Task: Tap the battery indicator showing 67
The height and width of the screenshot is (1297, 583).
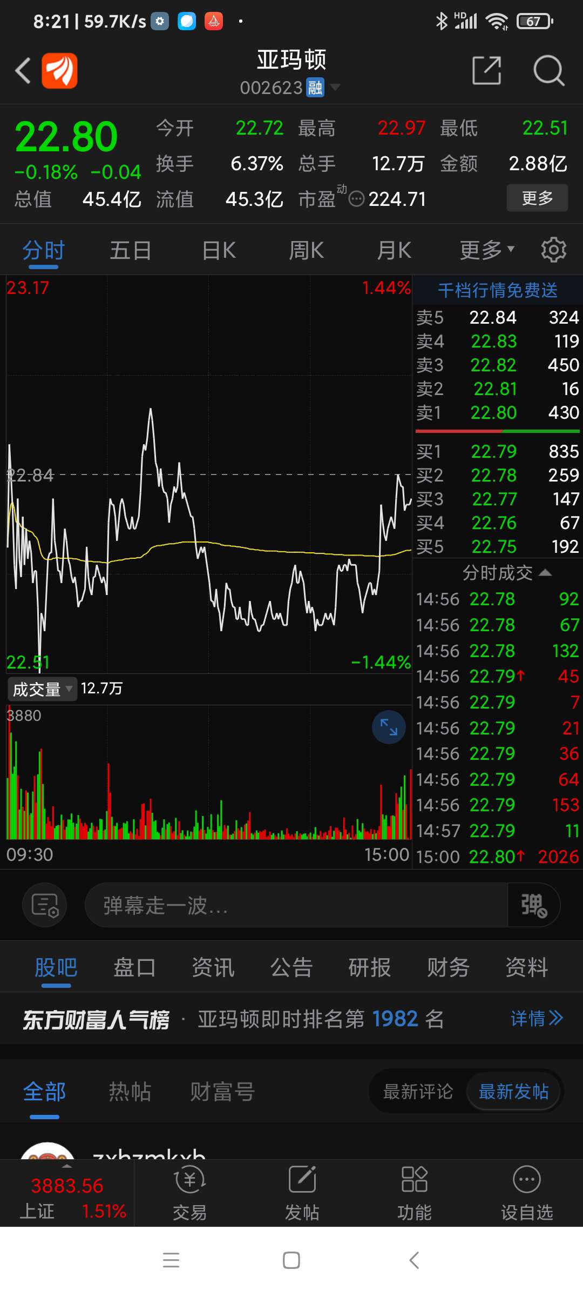Action: click(x=535, y=21)
